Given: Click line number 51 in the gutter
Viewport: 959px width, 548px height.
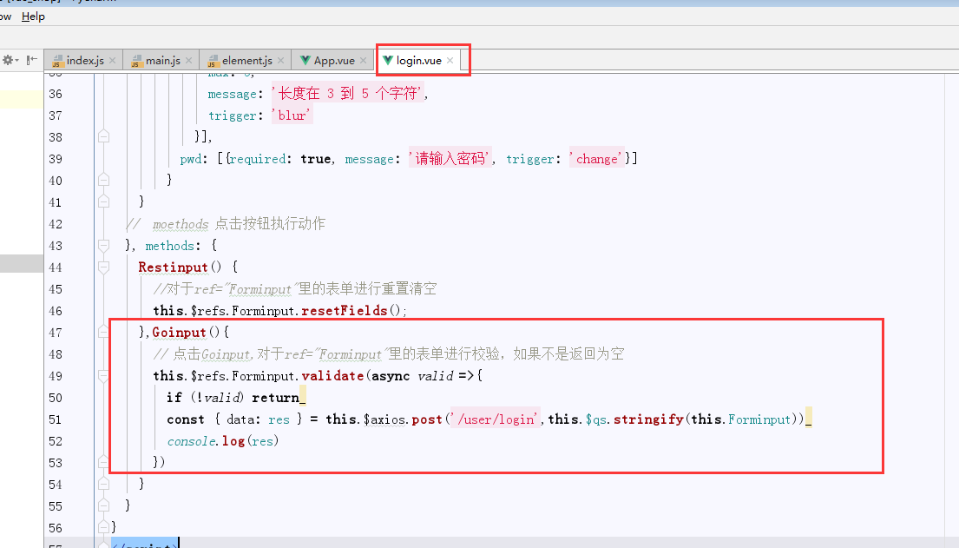Looking at the screenshot, I should [x=56, y=419].
